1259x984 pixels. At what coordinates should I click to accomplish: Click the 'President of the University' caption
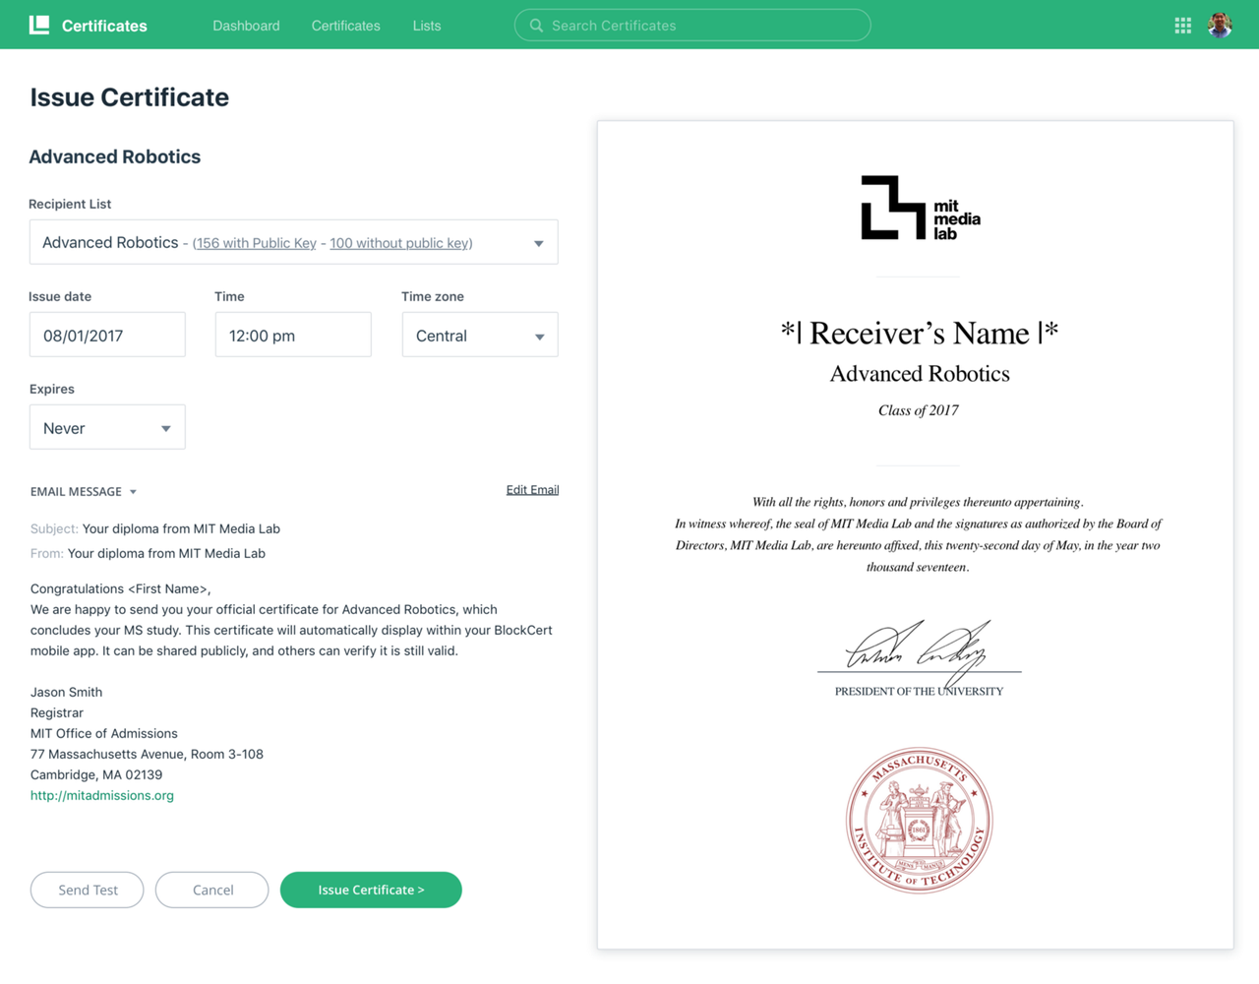[x=920, y=691]
